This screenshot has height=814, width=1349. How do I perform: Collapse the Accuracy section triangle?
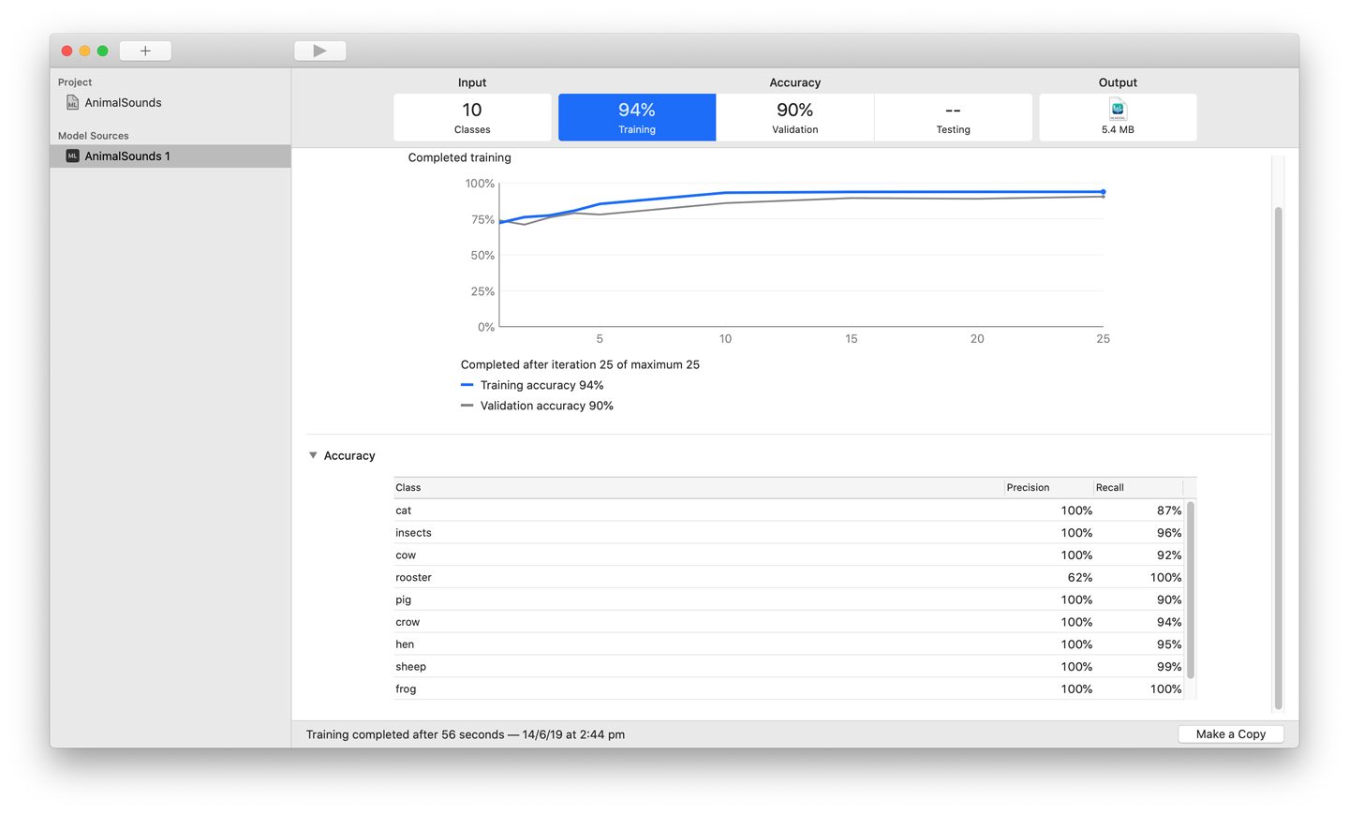313,455
